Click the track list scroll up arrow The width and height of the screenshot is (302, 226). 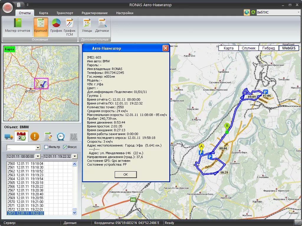click(x=75, y=164)
